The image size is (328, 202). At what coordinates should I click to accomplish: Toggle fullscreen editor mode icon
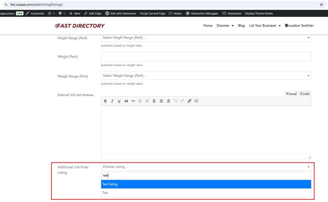(196, 101)
